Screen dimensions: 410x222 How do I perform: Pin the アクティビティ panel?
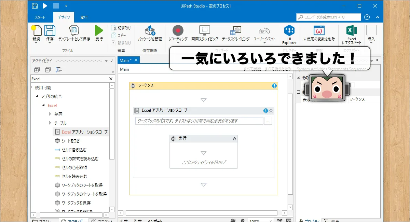[x=111, y=60]
